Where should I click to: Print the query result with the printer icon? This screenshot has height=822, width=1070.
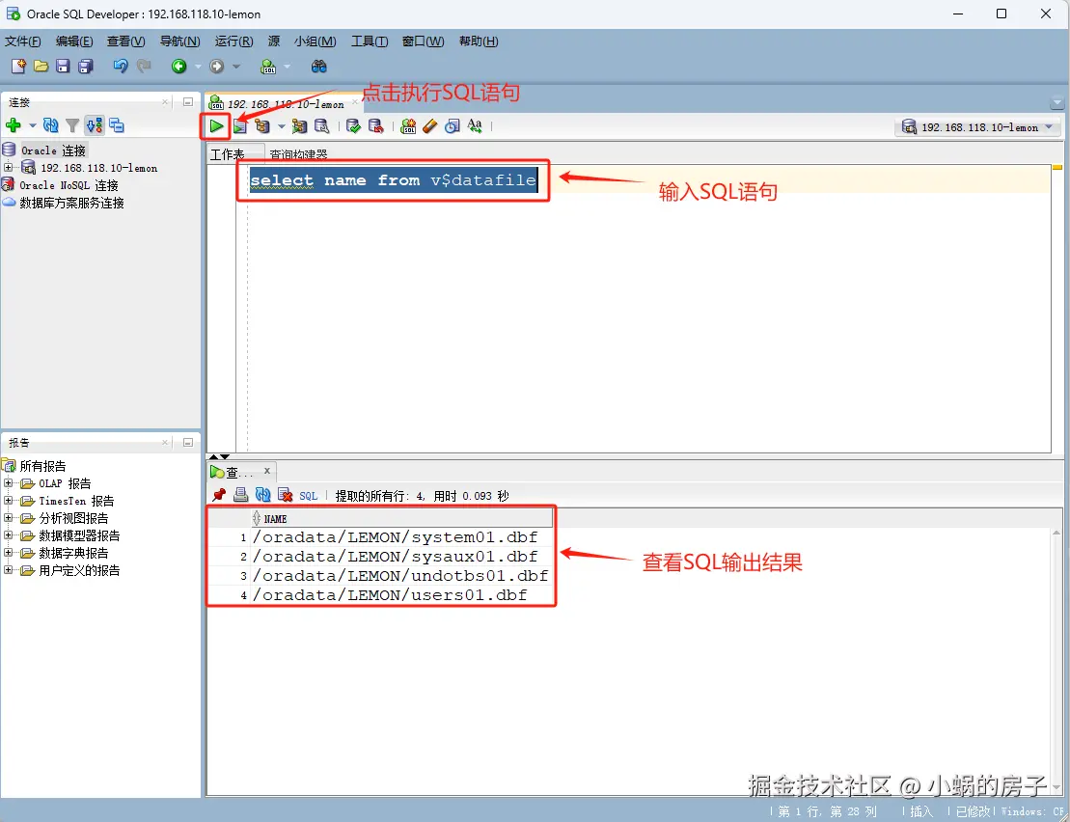point(241,495)
